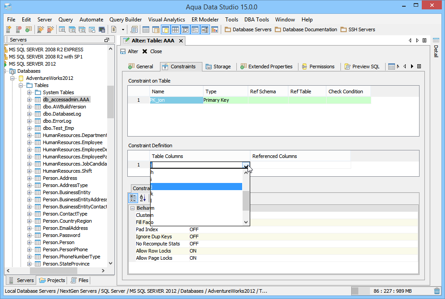445x299 pixels.
Task: Click the scripts document toolbar icon
Action: [x=134, y=29]
